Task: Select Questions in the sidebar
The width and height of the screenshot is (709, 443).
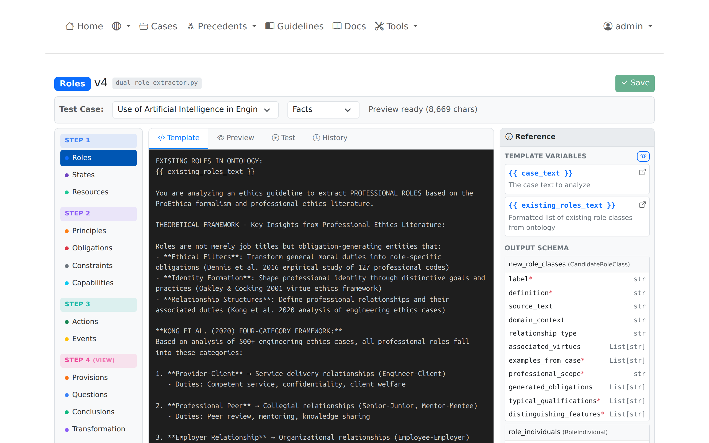Action: pyautogui.click(x=98, y=395)
